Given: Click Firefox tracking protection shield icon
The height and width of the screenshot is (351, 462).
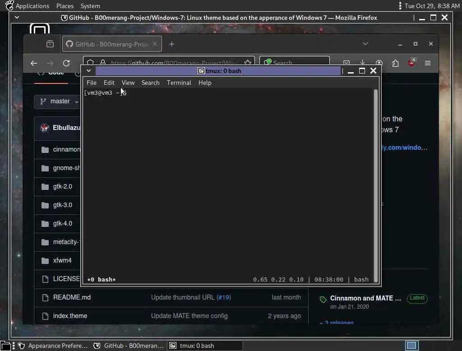Looking at the screenshot, I should [x=90, y=62].
